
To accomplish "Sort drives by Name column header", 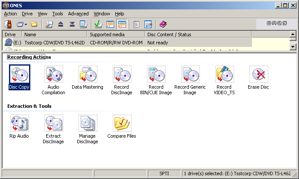I will click(x=54, y=35).
